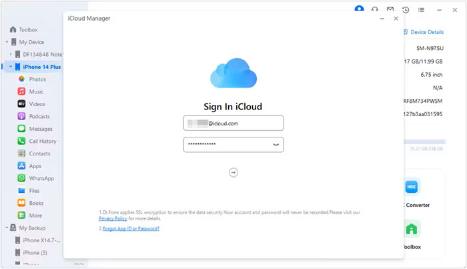467x269 pixels.
Task: Open More category icon
Action: 21,215
